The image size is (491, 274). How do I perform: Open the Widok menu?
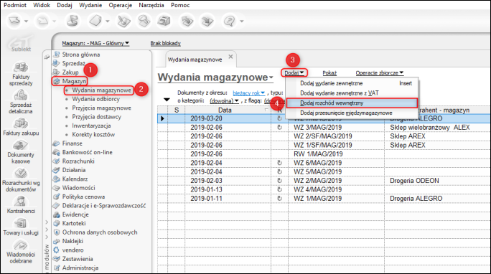coord(42,5)
